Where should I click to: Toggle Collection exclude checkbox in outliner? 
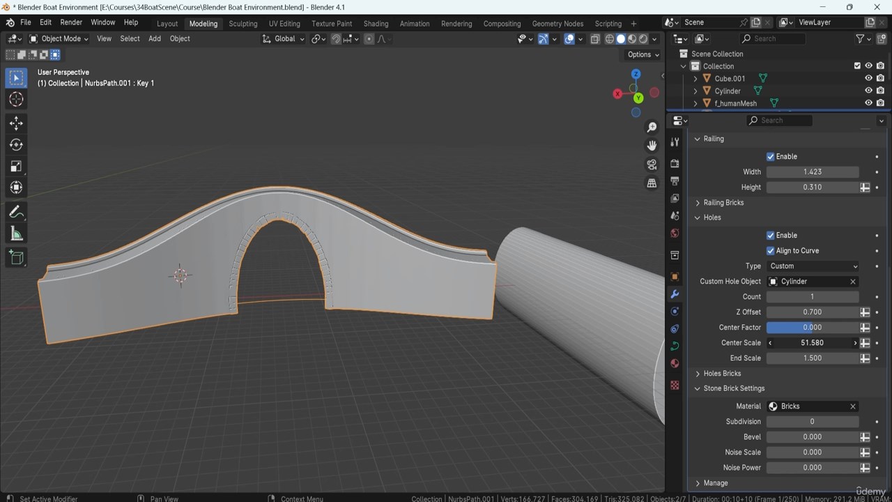coord(857,66)
